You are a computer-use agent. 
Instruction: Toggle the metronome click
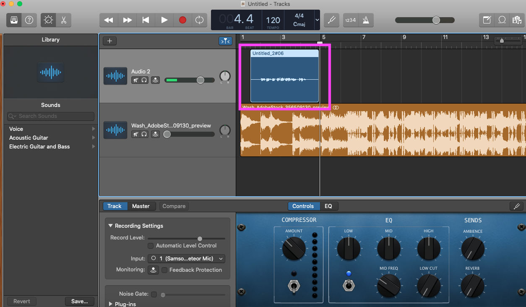(366, 20)
